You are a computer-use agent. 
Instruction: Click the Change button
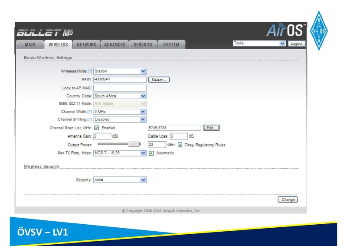[x=288, y=199]
